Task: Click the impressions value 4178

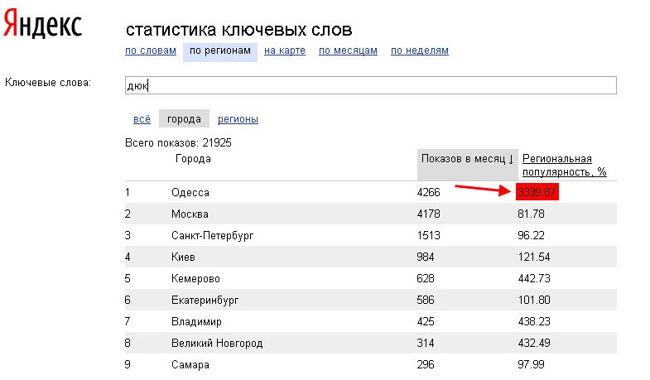Action: (429, 214)
